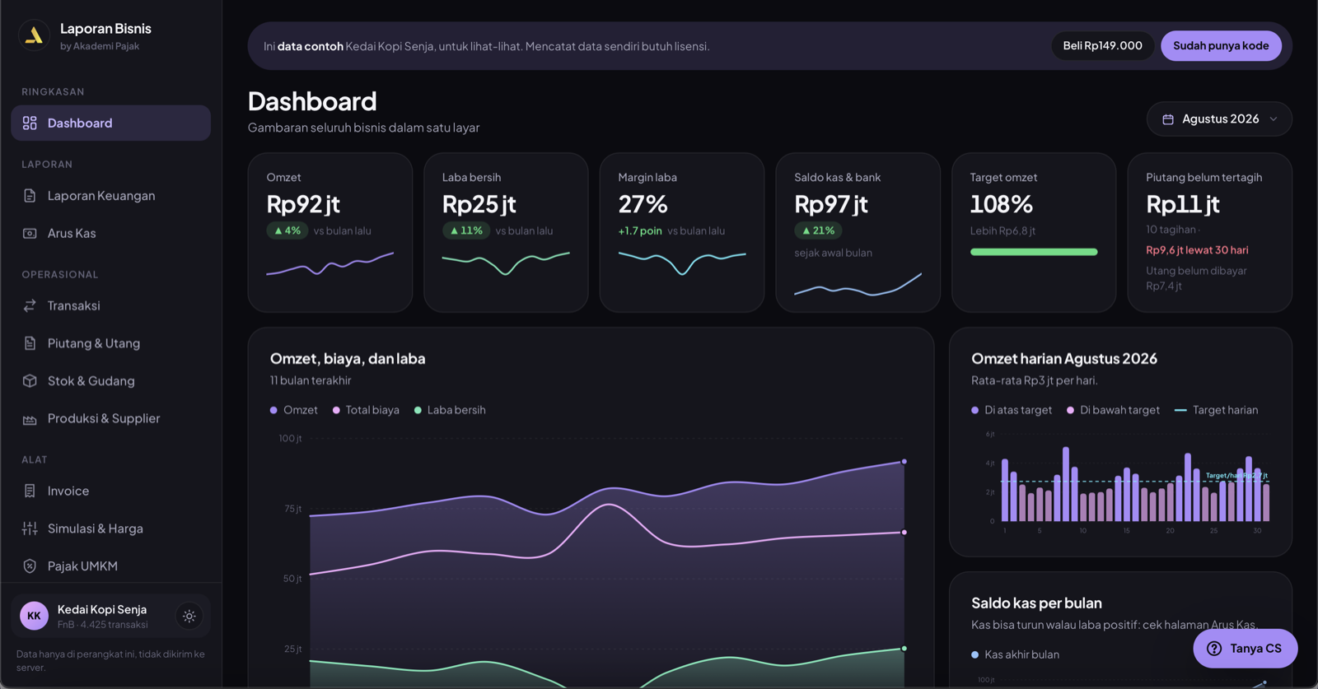The height and width of the screenshot is (689, 1318).
Task: Click the Dashboard grid icon in sidebar
Action: click(x=30, y=123)
